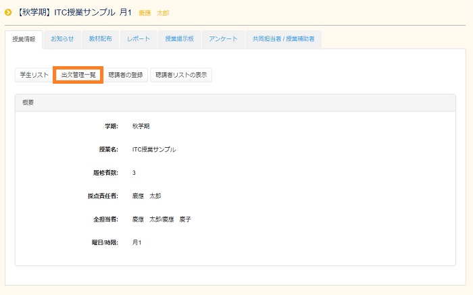Image resolution: width=473 pixels, height=295 pixels.
Task: Select the レポート tab
Action: click(139, 39)
